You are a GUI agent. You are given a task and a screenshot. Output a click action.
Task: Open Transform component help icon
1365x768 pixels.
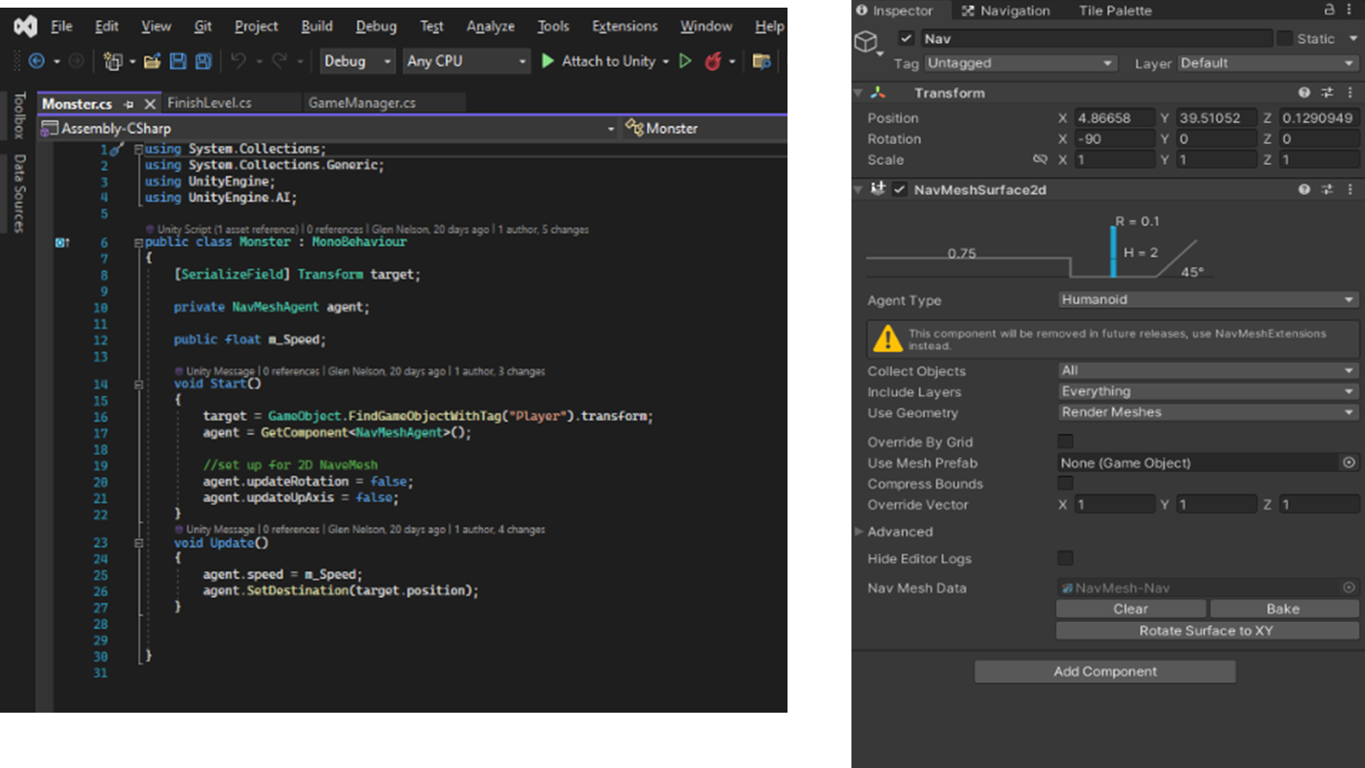tap(1304, 93)
